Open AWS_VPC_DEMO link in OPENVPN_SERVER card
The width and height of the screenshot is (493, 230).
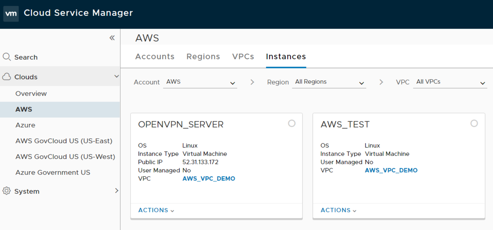point(209,179)
